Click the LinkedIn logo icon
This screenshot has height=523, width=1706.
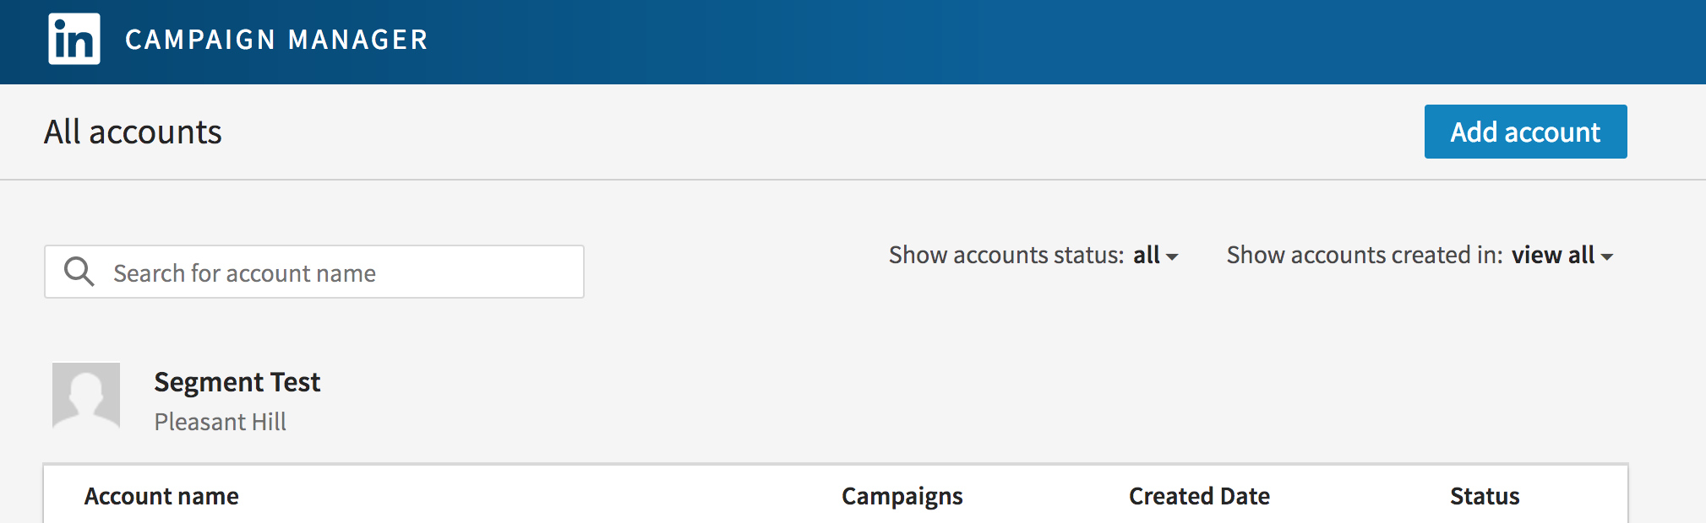(x=74, y=39)
